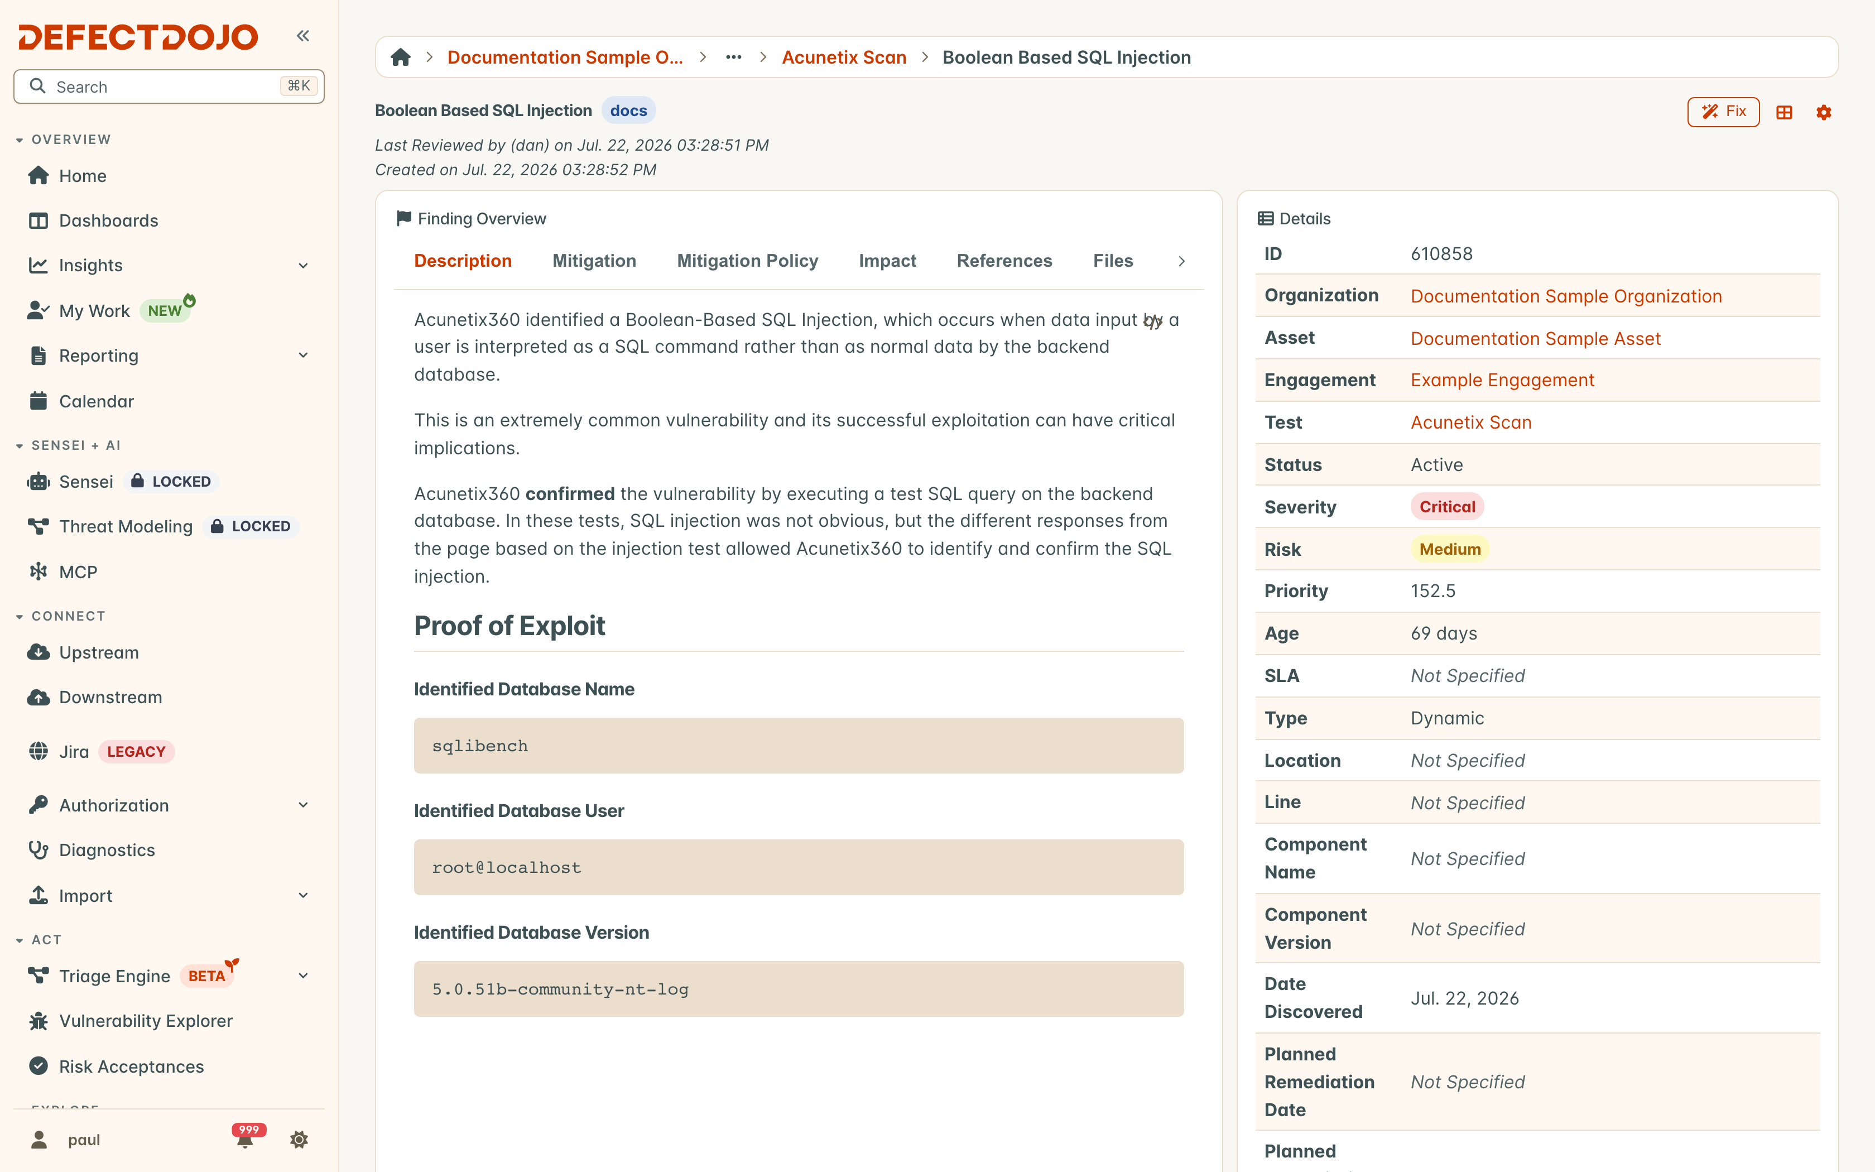The height and width of the screenshot is (1172, 1875).
Task: Switch to the Files tab
Action: point(1113,261)
